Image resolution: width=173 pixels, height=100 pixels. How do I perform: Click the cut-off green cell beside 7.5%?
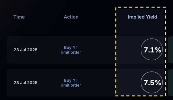pyautogui.click(x=170, y=83)
